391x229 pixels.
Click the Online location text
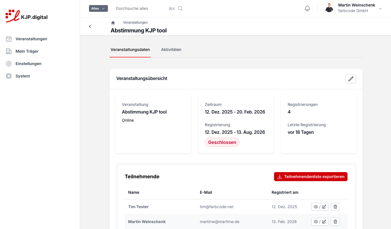tap(128, 120)
